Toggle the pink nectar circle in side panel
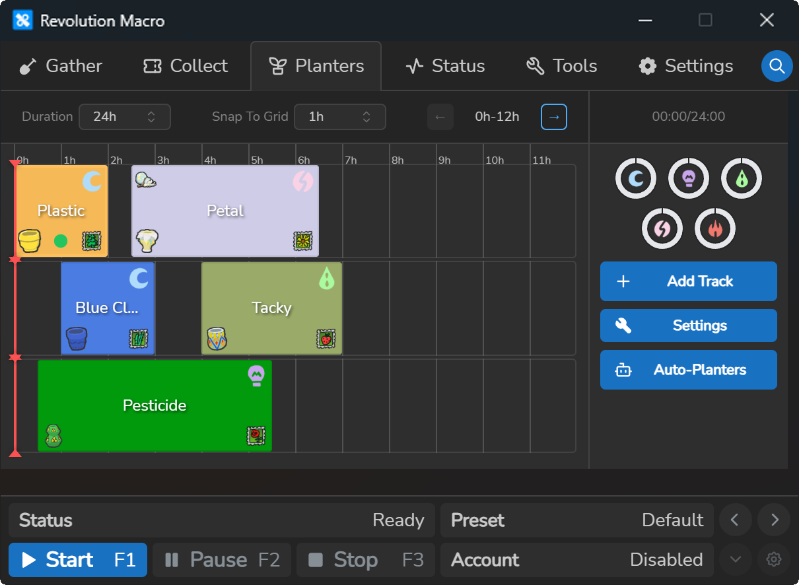 click(662, 228)
